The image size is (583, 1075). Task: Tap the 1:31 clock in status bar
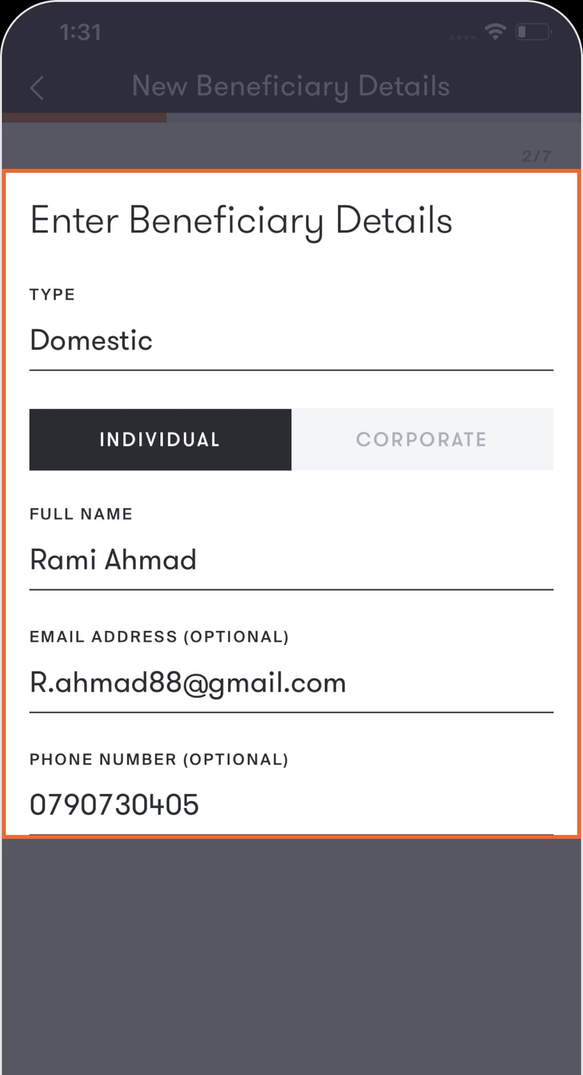tap(81, 32)
